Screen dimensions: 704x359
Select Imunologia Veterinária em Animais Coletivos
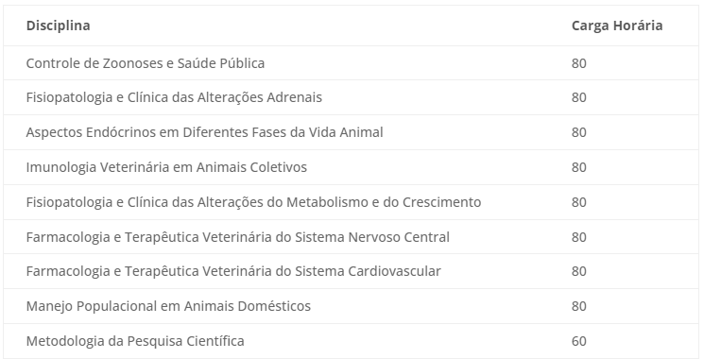click(166, 167)
